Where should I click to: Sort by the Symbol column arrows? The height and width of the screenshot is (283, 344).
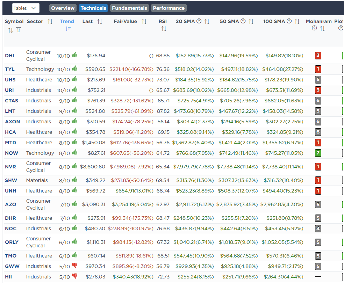coord(10,30)
